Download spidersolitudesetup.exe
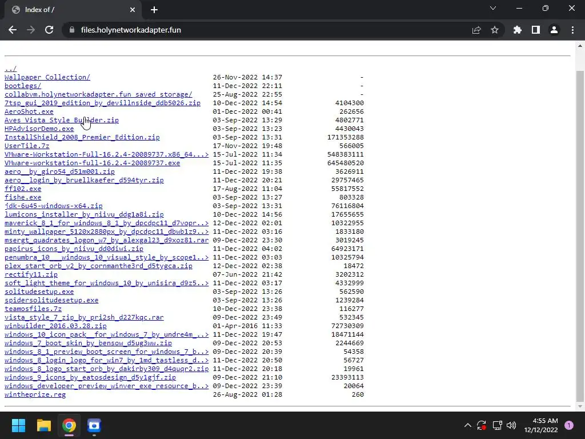This screenshot has width=585, height=439. (51, 301)
